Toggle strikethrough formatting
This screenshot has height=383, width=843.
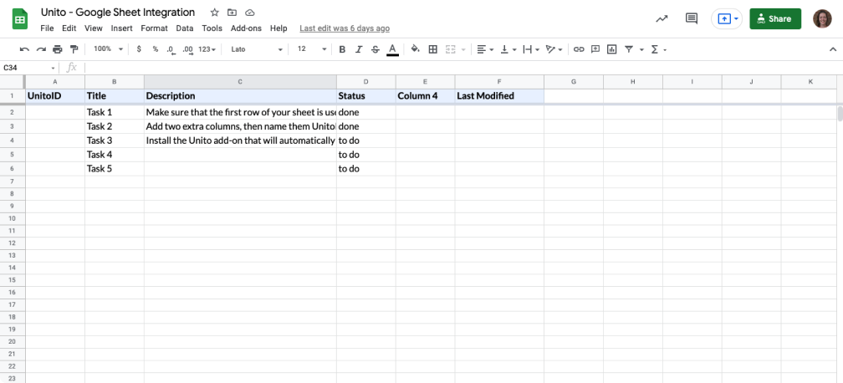(x=376, y=49)
